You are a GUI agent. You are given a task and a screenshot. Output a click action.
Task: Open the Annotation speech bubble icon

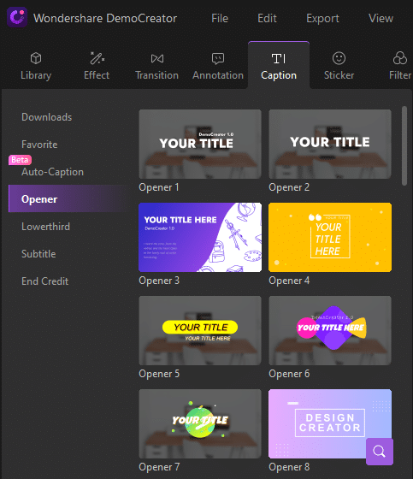218,58
